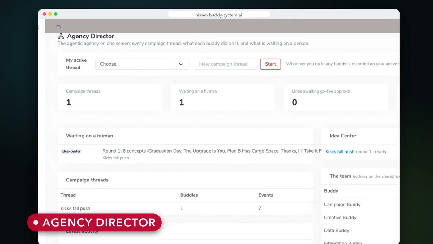This screenshot has width=433, height=244.
Task: Click the "Idea Center" panel heading
Action: [343, 136]
